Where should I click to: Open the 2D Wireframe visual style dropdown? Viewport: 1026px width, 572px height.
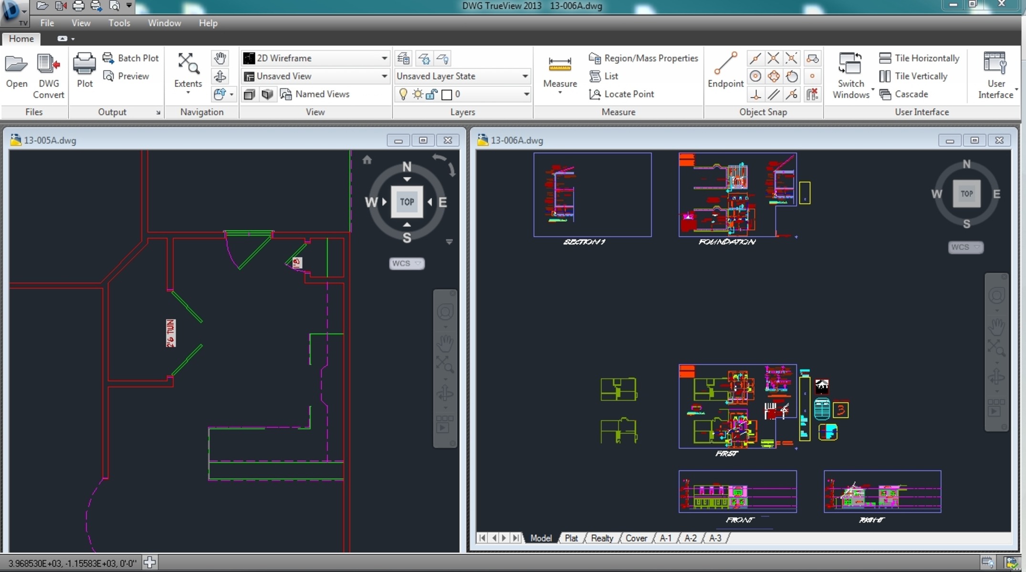coord(383,58)
